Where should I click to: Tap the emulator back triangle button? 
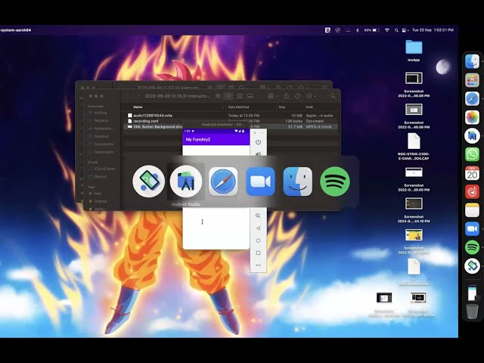258,228
